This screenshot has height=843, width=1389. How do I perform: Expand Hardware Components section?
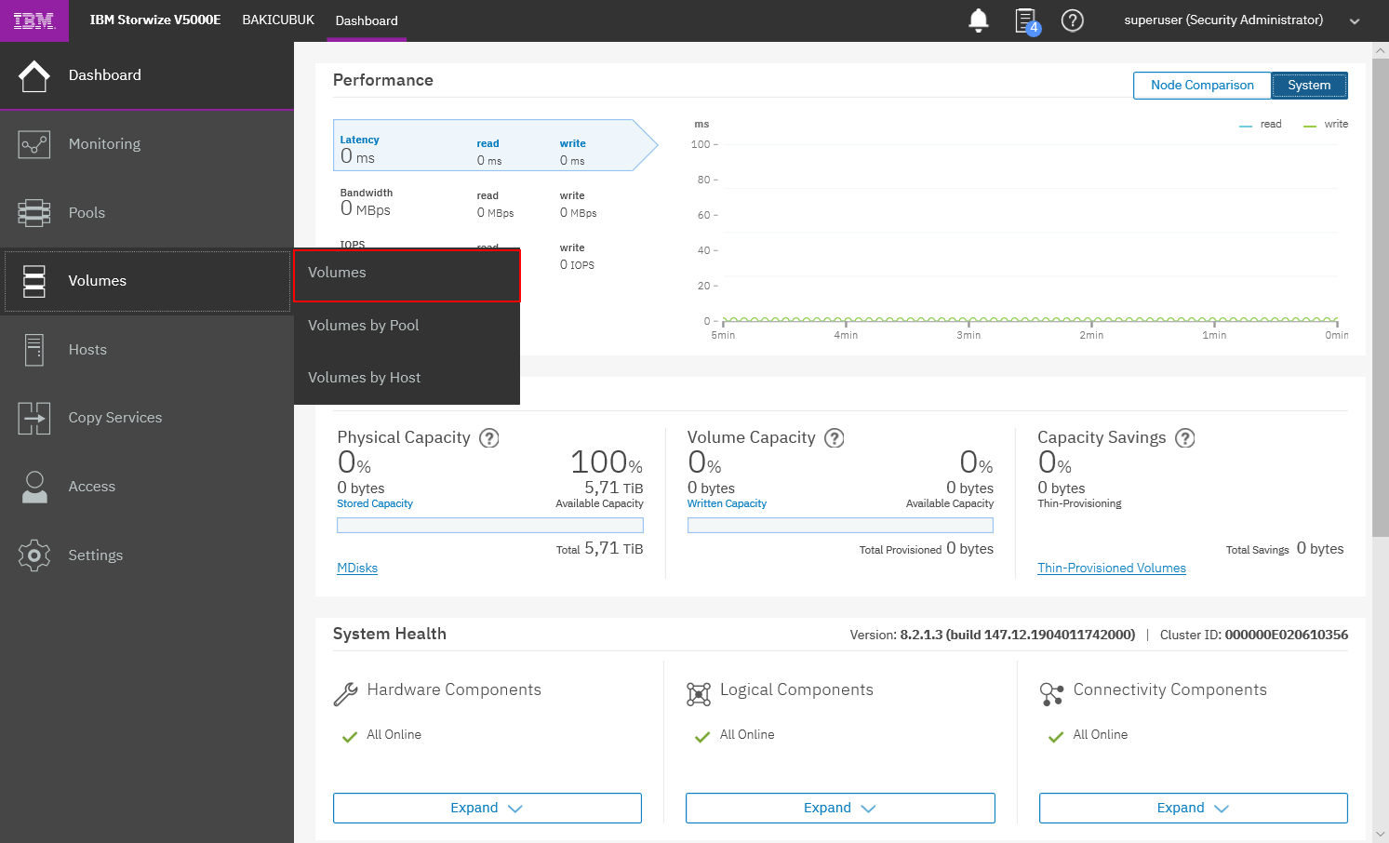(x=487, y=809)
